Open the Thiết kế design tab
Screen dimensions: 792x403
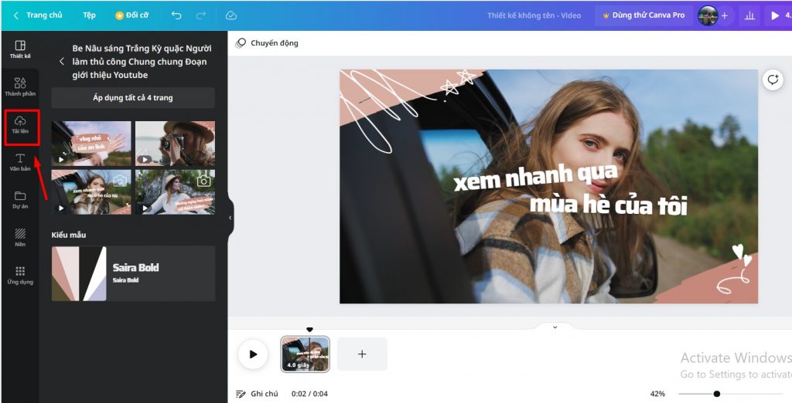(20, 49)
